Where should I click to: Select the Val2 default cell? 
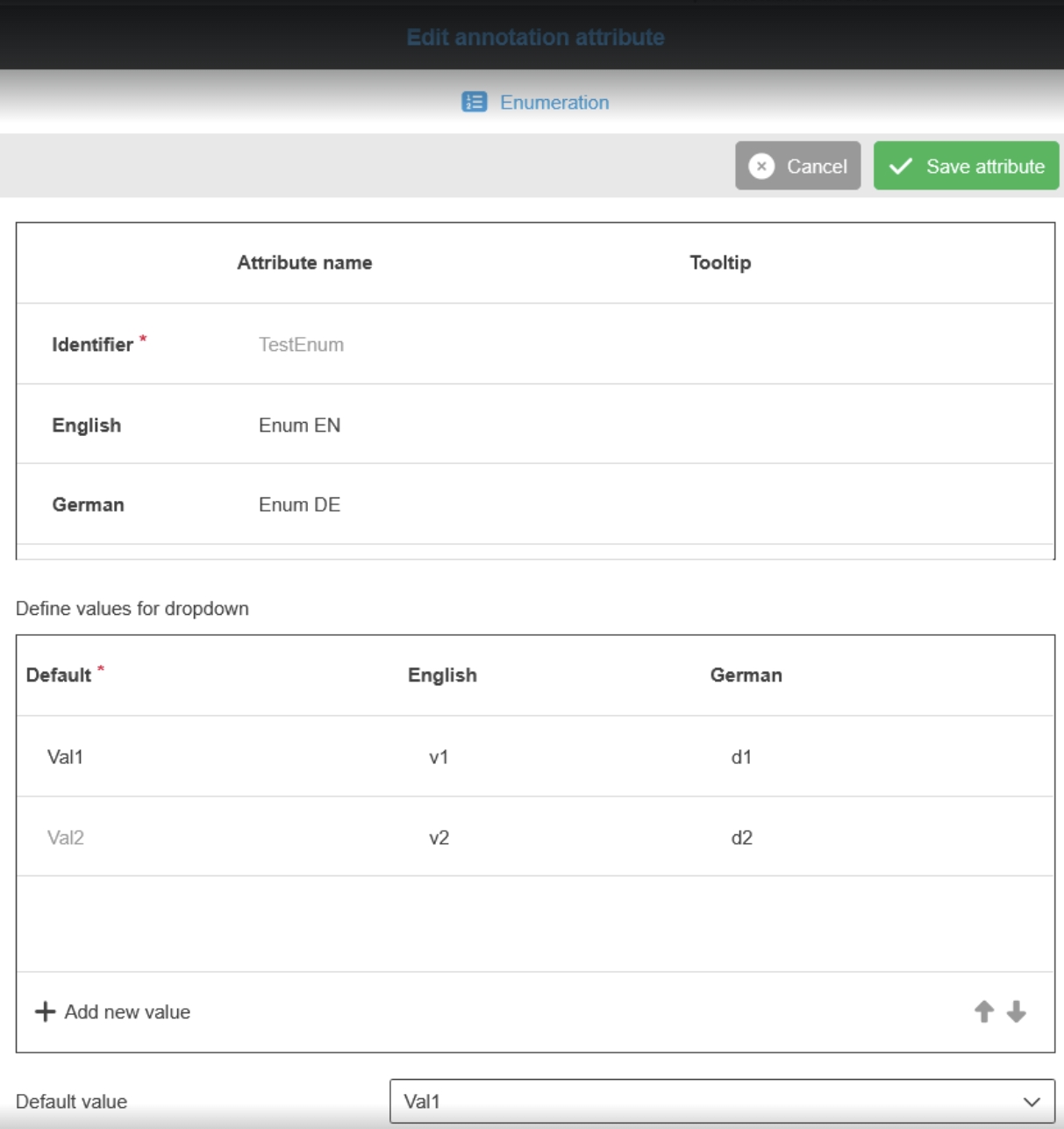coord(65,838)
